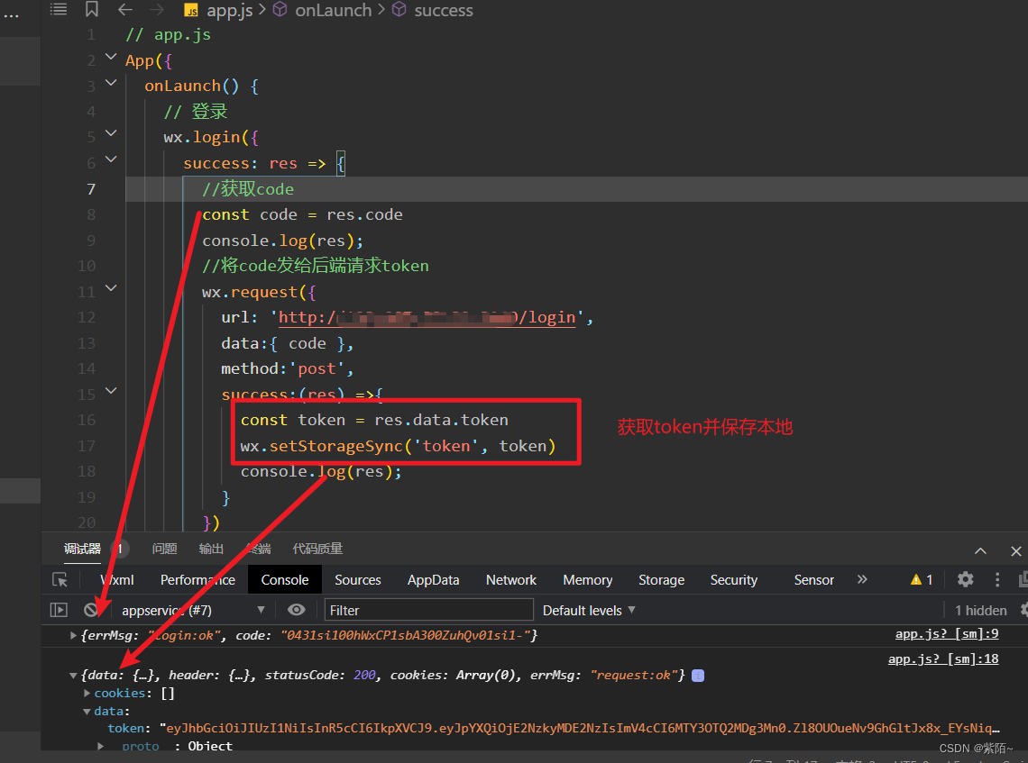Click the onLaunch breadcrumb
Viewport: 1028px width, 763px height.
tap(333, 10)
